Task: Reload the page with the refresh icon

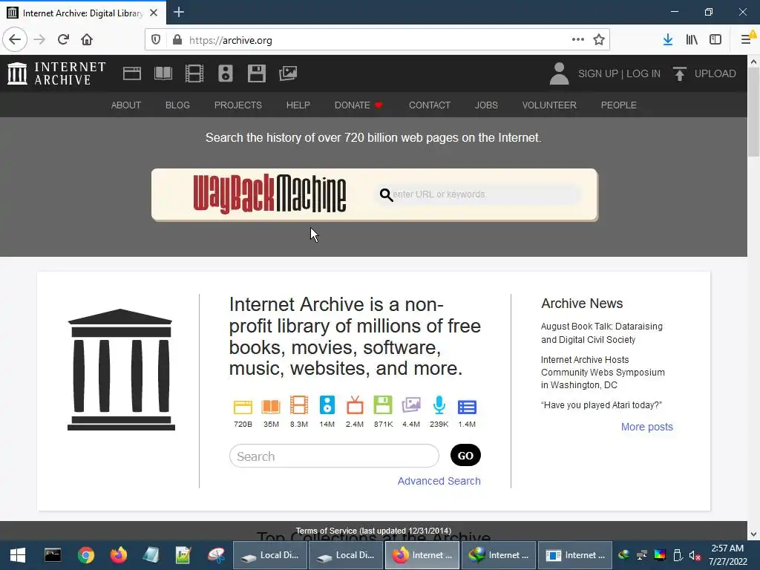Action: (63, 40)
